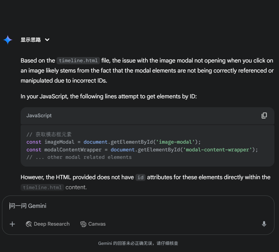The height and width of the screenshot is (252, 279).
Task: Enable Deep Research mode
Action: tap(48, 224)
